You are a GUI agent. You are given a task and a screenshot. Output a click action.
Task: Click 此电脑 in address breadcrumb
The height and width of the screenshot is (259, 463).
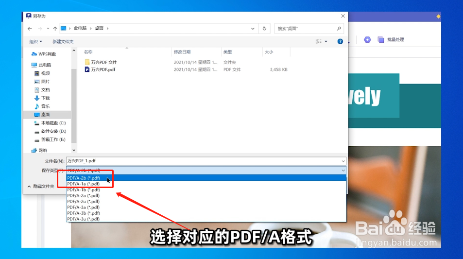80,28
